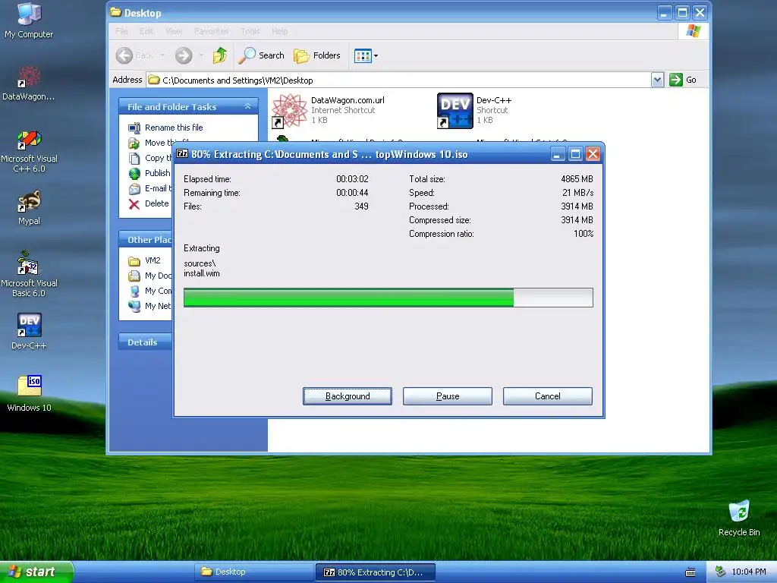The image size is (777, 583).
Task: Open the Edit menu
Action: pyautogui.click(x=146, y=31)
